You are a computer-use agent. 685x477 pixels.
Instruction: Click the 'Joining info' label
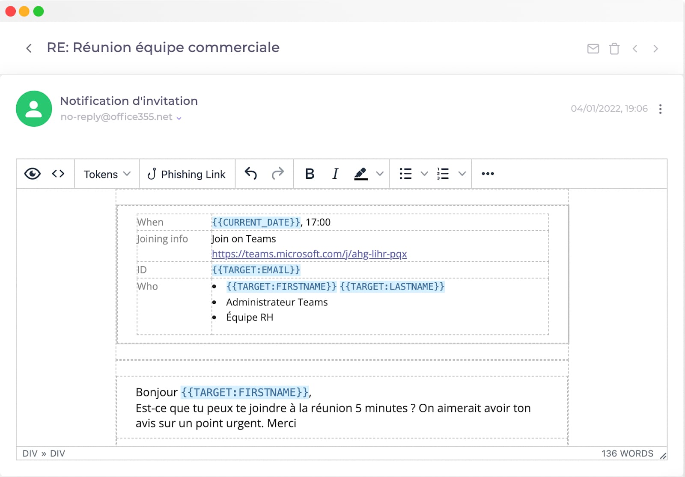(162, 239)
